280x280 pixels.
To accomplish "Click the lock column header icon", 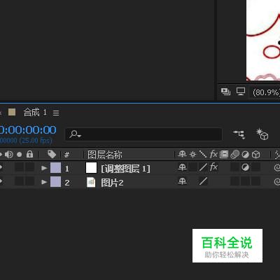I will coord(29,154).
